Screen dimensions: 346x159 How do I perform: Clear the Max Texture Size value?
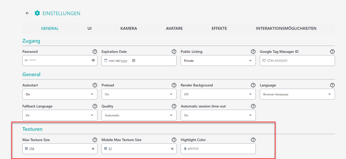(x=93, y=149)
